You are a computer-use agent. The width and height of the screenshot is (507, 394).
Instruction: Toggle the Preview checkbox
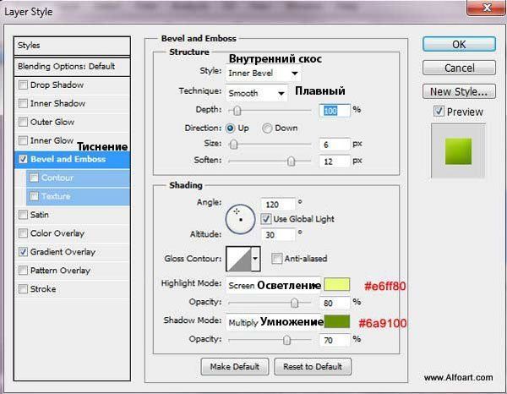coord(439,112)
